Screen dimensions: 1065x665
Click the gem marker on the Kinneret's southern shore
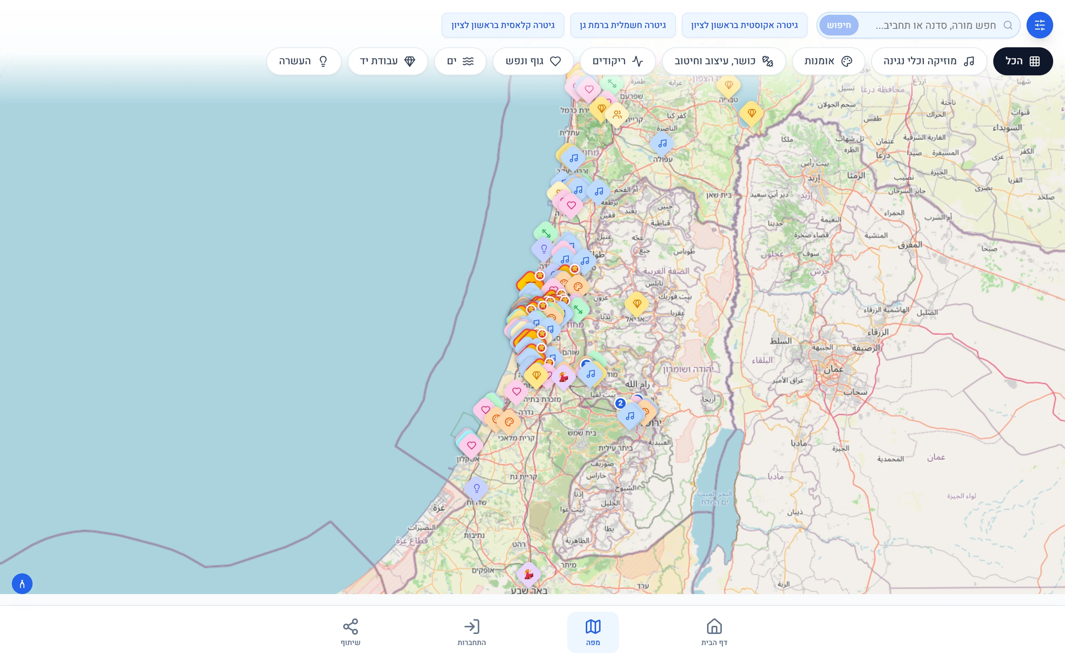pyautogui.click(x=751, y=113)
